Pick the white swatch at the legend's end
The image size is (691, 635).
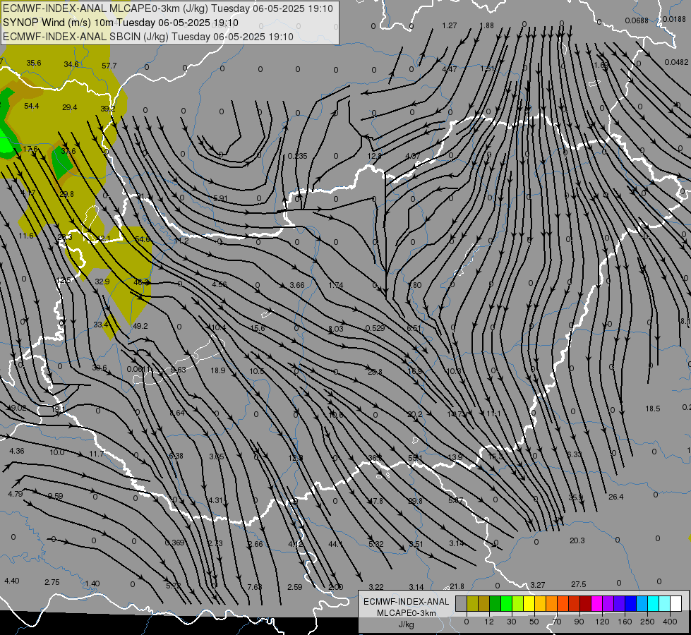675,603
